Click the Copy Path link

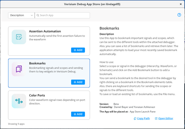143,118
